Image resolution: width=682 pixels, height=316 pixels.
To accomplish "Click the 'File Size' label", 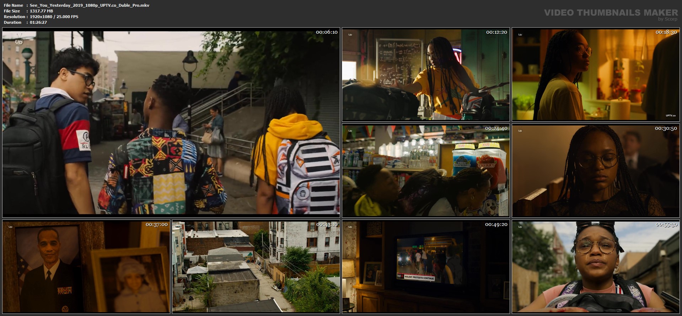I will point(12,11).
